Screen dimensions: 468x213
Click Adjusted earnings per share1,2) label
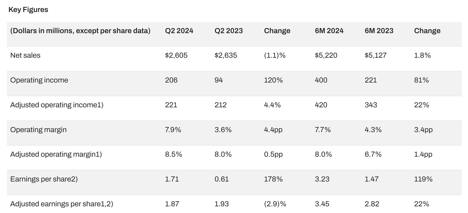(62, 204)
